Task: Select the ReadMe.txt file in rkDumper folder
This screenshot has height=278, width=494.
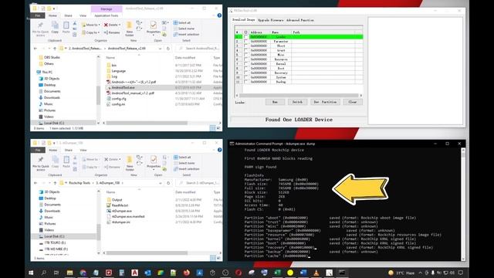Action: click(117, 205)
